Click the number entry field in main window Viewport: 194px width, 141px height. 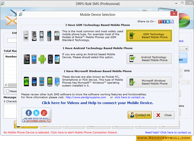point(12,40)
